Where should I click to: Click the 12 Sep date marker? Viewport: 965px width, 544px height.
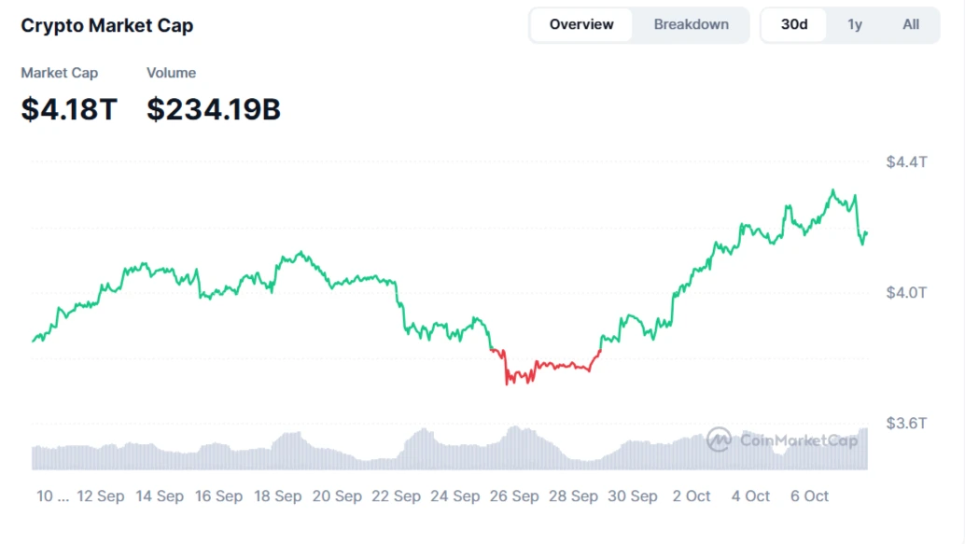pyautogui.click(x=100, y=496)
